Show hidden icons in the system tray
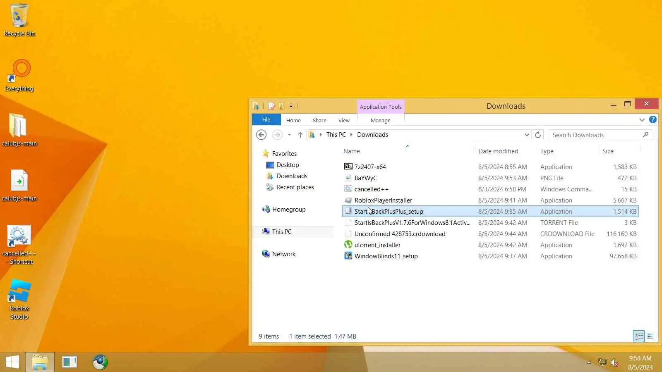The width and height of the screenshot is (662, 372). point(589,362)
